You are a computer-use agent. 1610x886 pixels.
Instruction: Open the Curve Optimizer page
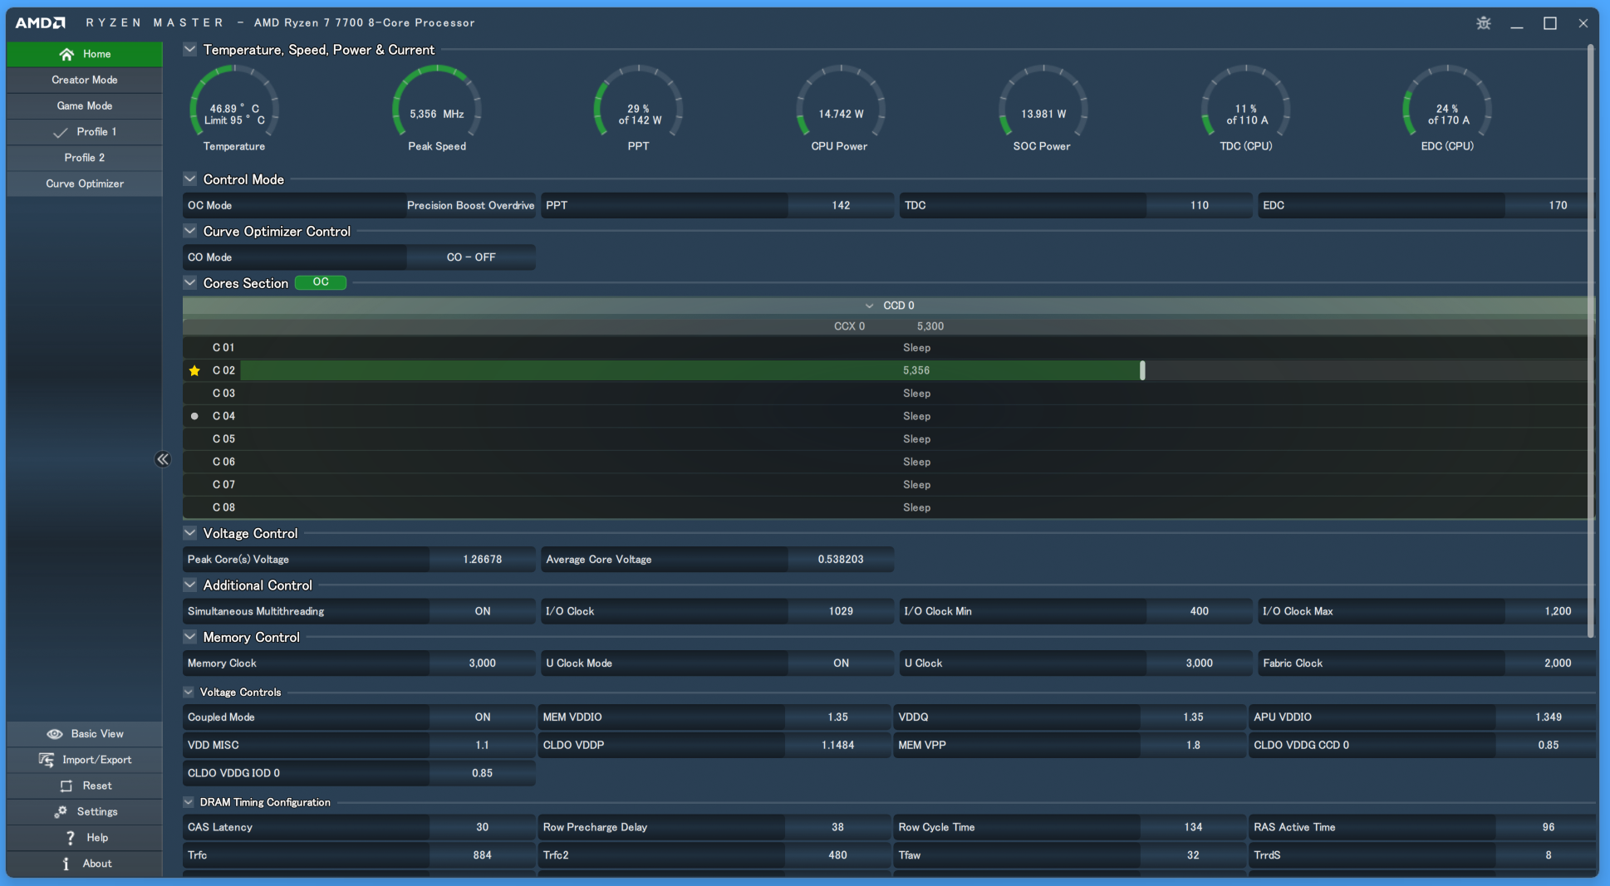tap(85, 184)
